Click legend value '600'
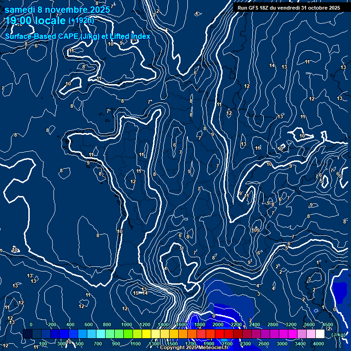351x351 pixels. click(x=89, y=324)
